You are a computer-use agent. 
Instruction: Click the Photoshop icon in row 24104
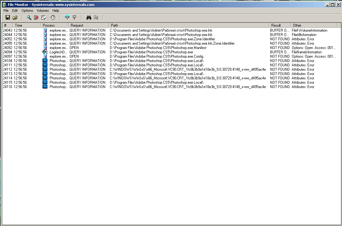pos(45,61)
